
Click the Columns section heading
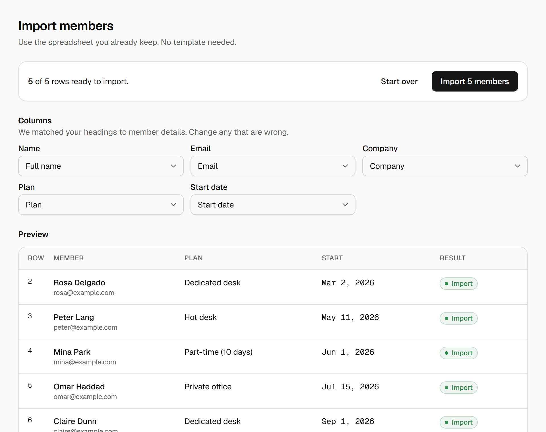(x=35, y=121)
